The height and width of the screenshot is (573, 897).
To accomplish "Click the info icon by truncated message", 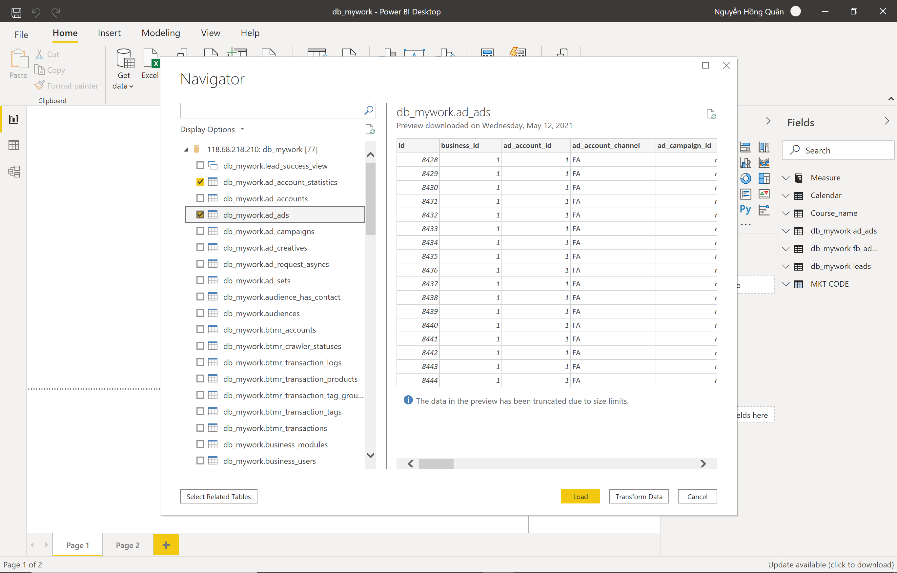I will tap(408, 400).
